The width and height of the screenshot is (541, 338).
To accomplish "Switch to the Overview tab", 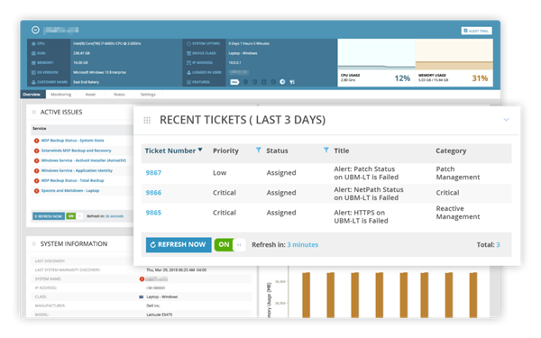I will pyautogui.click(x=32, y=94).
